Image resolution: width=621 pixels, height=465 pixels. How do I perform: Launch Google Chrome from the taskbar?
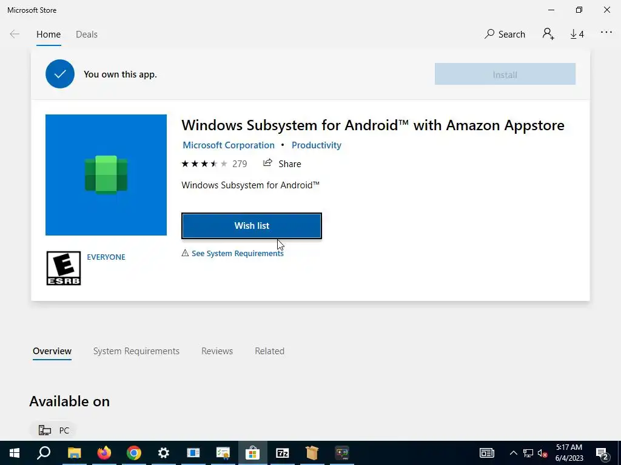click(134, 453)
